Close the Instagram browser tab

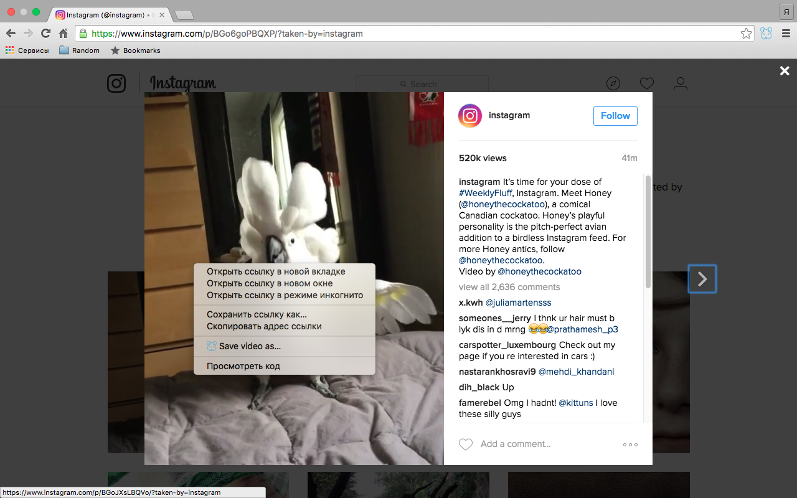(162, 15)
